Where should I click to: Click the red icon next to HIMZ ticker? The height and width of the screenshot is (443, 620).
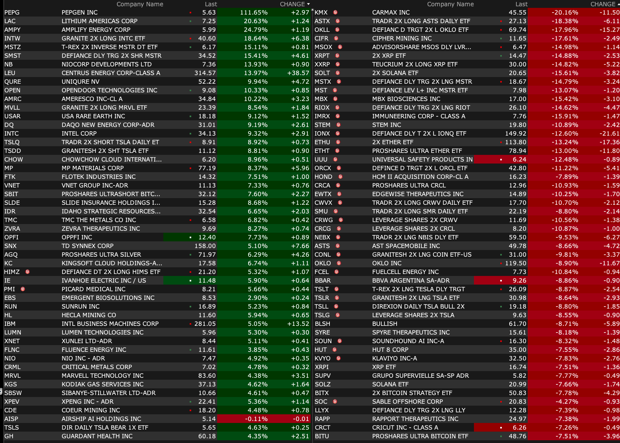click(27, 272)
